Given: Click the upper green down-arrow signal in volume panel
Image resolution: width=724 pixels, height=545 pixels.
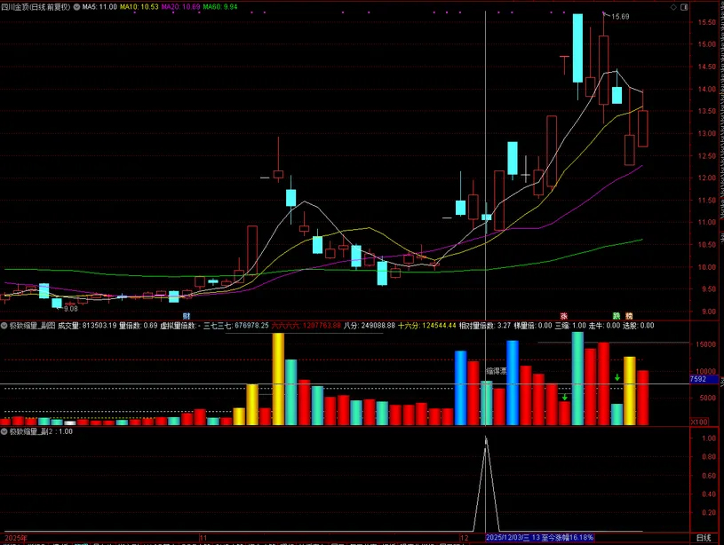Looking at the screenshot, I should point(617,379).
